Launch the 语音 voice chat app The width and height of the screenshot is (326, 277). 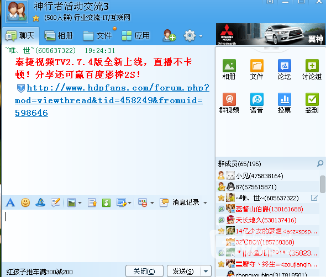(x=257, y=103)
